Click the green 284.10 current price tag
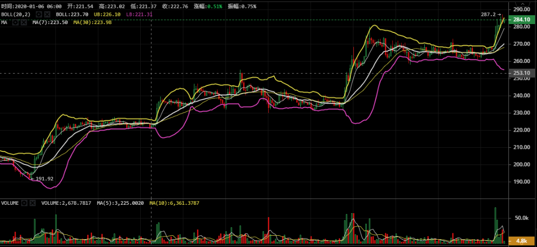The width and height of the screenshot is (537, 247). [521, 20]
